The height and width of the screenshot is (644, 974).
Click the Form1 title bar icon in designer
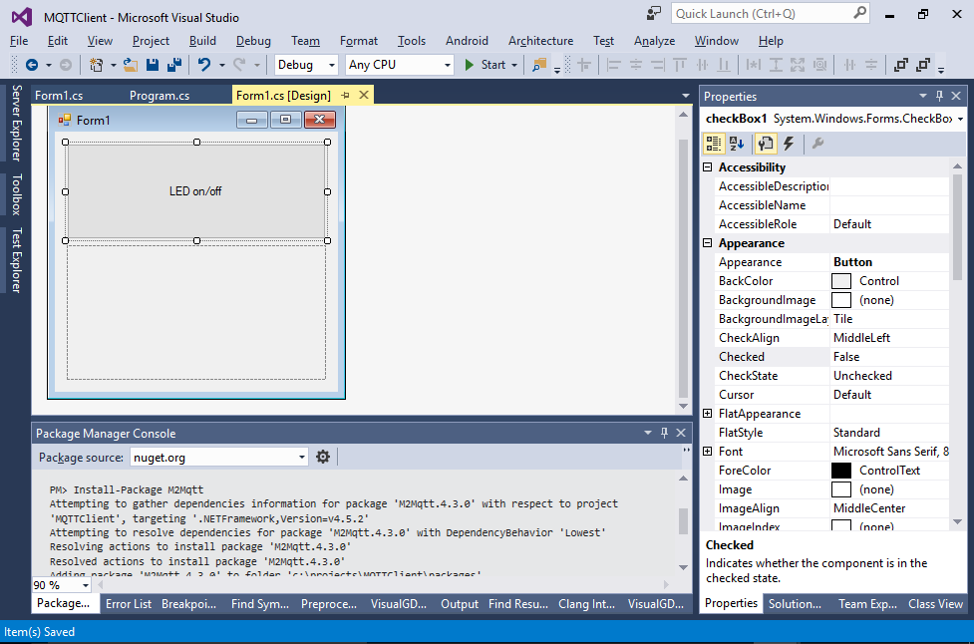64,120
